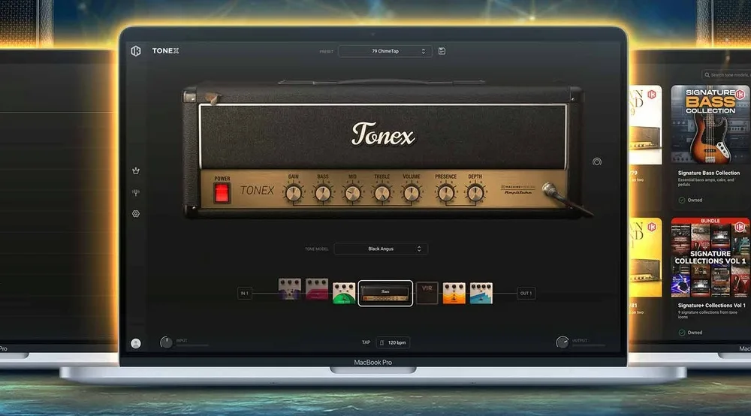Select the pink pedal in signal chain
751x416 pixels.
point(317,288)
